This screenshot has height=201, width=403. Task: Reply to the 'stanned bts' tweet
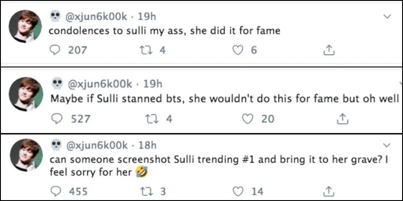pyautogui.click(x=57, y=118)
